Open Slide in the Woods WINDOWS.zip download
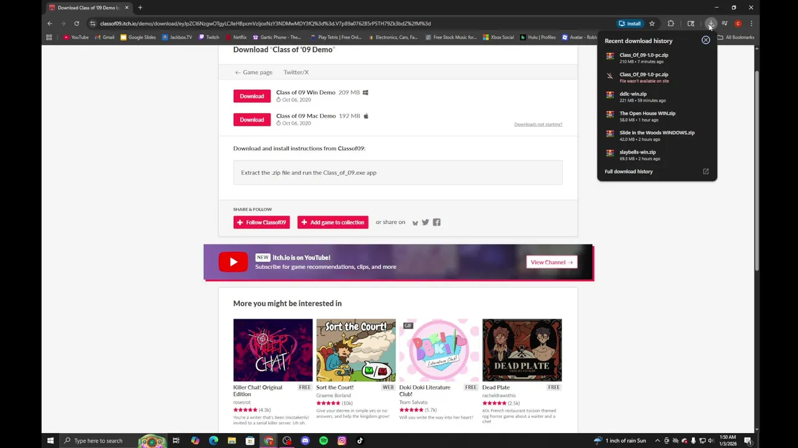Viewport: 798px width, 448px height. coord(657,135)
